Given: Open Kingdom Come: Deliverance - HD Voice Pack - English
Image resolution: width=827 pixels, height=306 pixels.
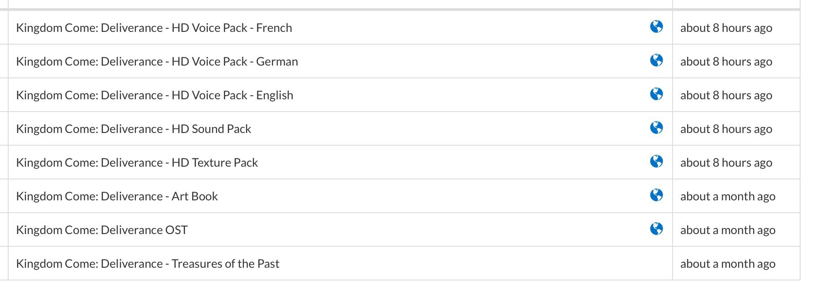Looking at the screenshot, I should (x=154, y=95).
